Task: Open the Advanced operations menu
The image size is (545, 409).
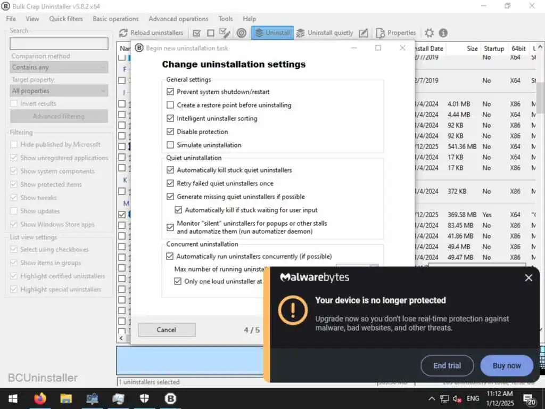Action: [179, 19]
